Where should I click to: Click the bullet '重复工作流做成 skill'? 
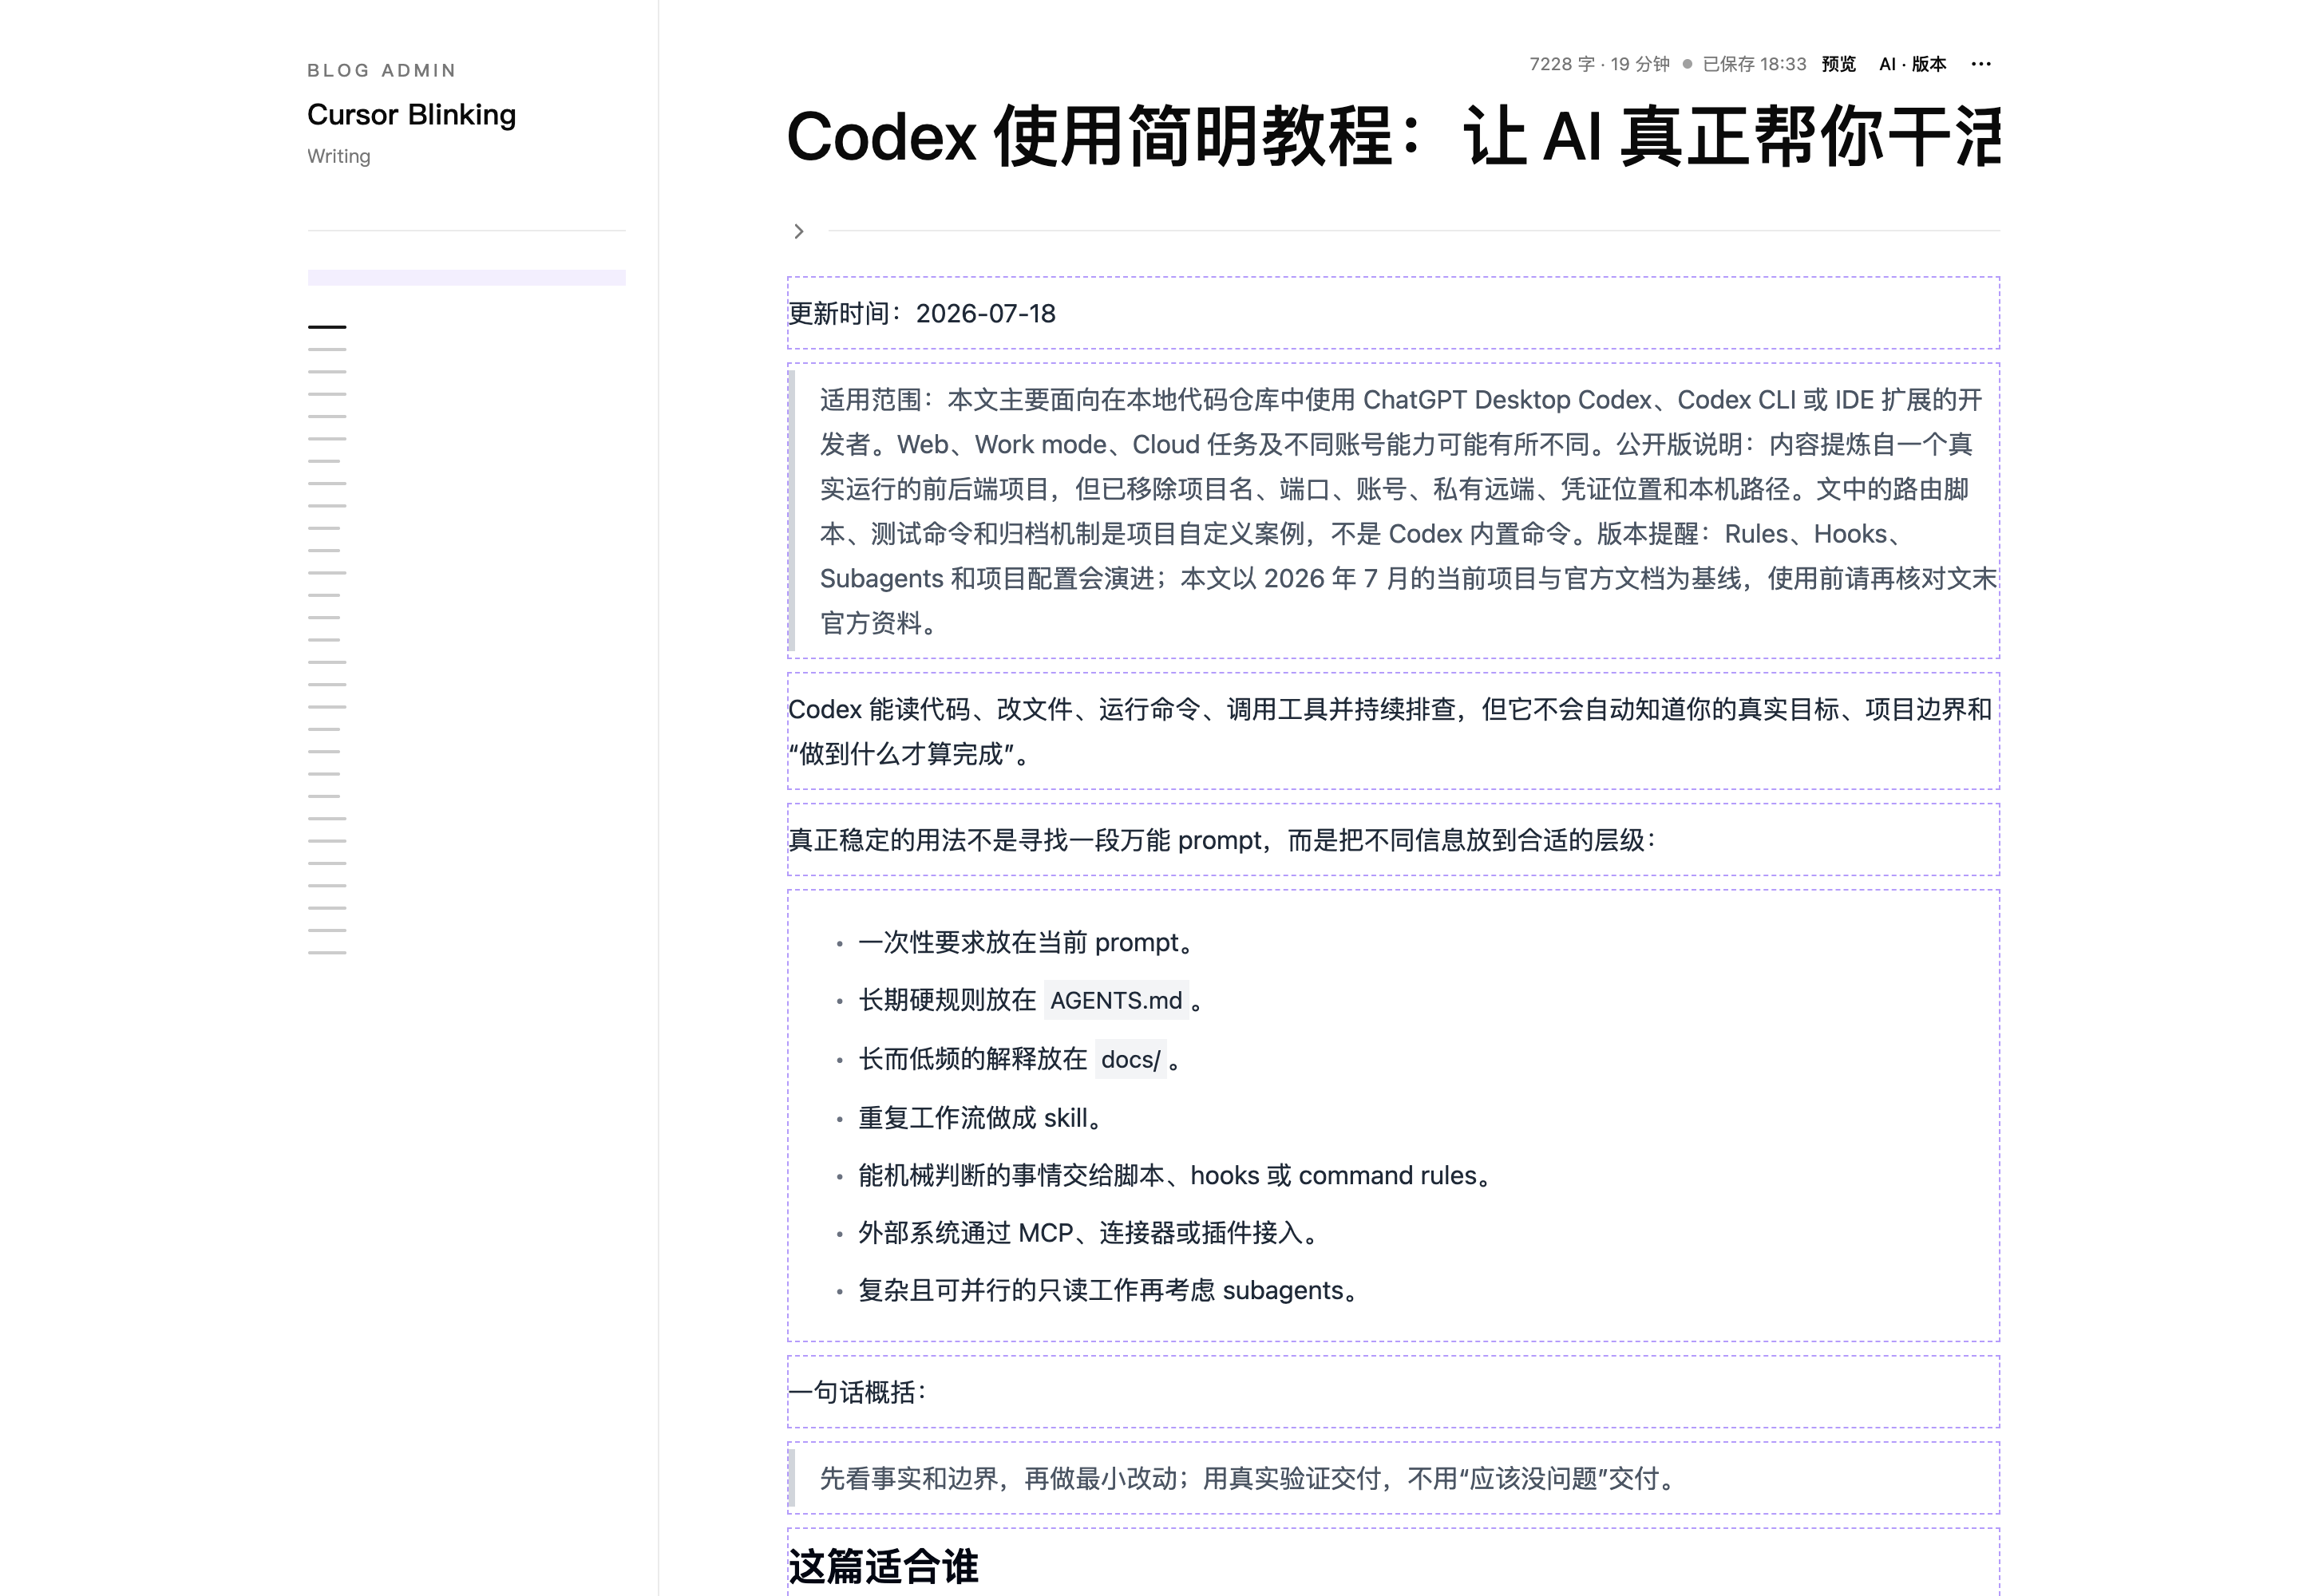[x=980, y=1117]
